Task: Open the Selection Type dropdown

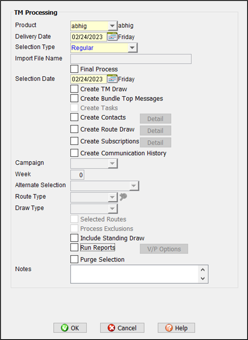Action: tap(133, 48)
